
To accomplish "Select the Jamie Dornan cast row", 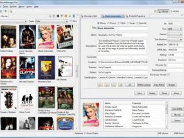I will tap(135, 120).
